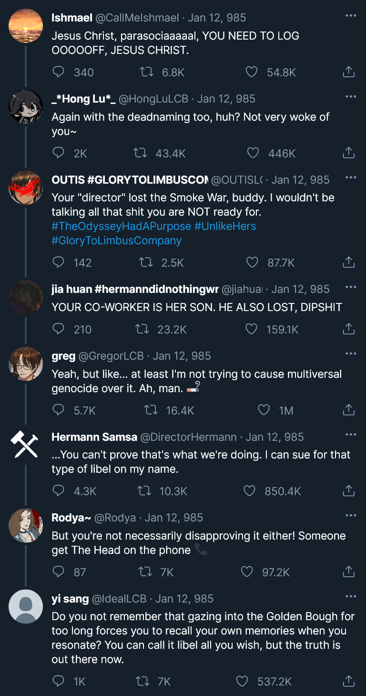The width and height of the screenshot is (366, 696).
Task: Reply to Rodya's tweet
Action: coord(58,572)
